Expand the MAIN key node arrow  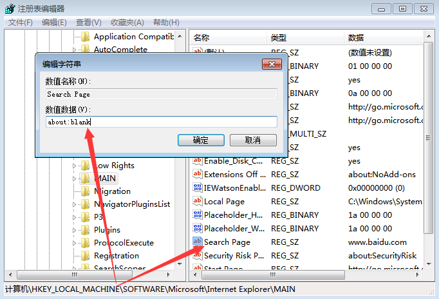coord(75,178)
